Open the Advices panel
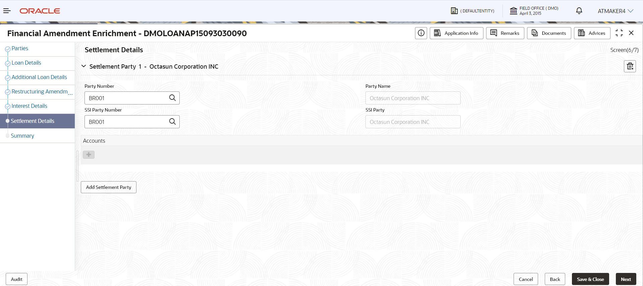Viewport: 643px width, 286px height. coord(592,33)
